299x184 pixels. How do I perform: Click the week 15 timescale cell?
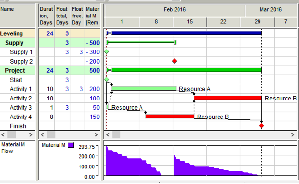(x=190, y=22)
